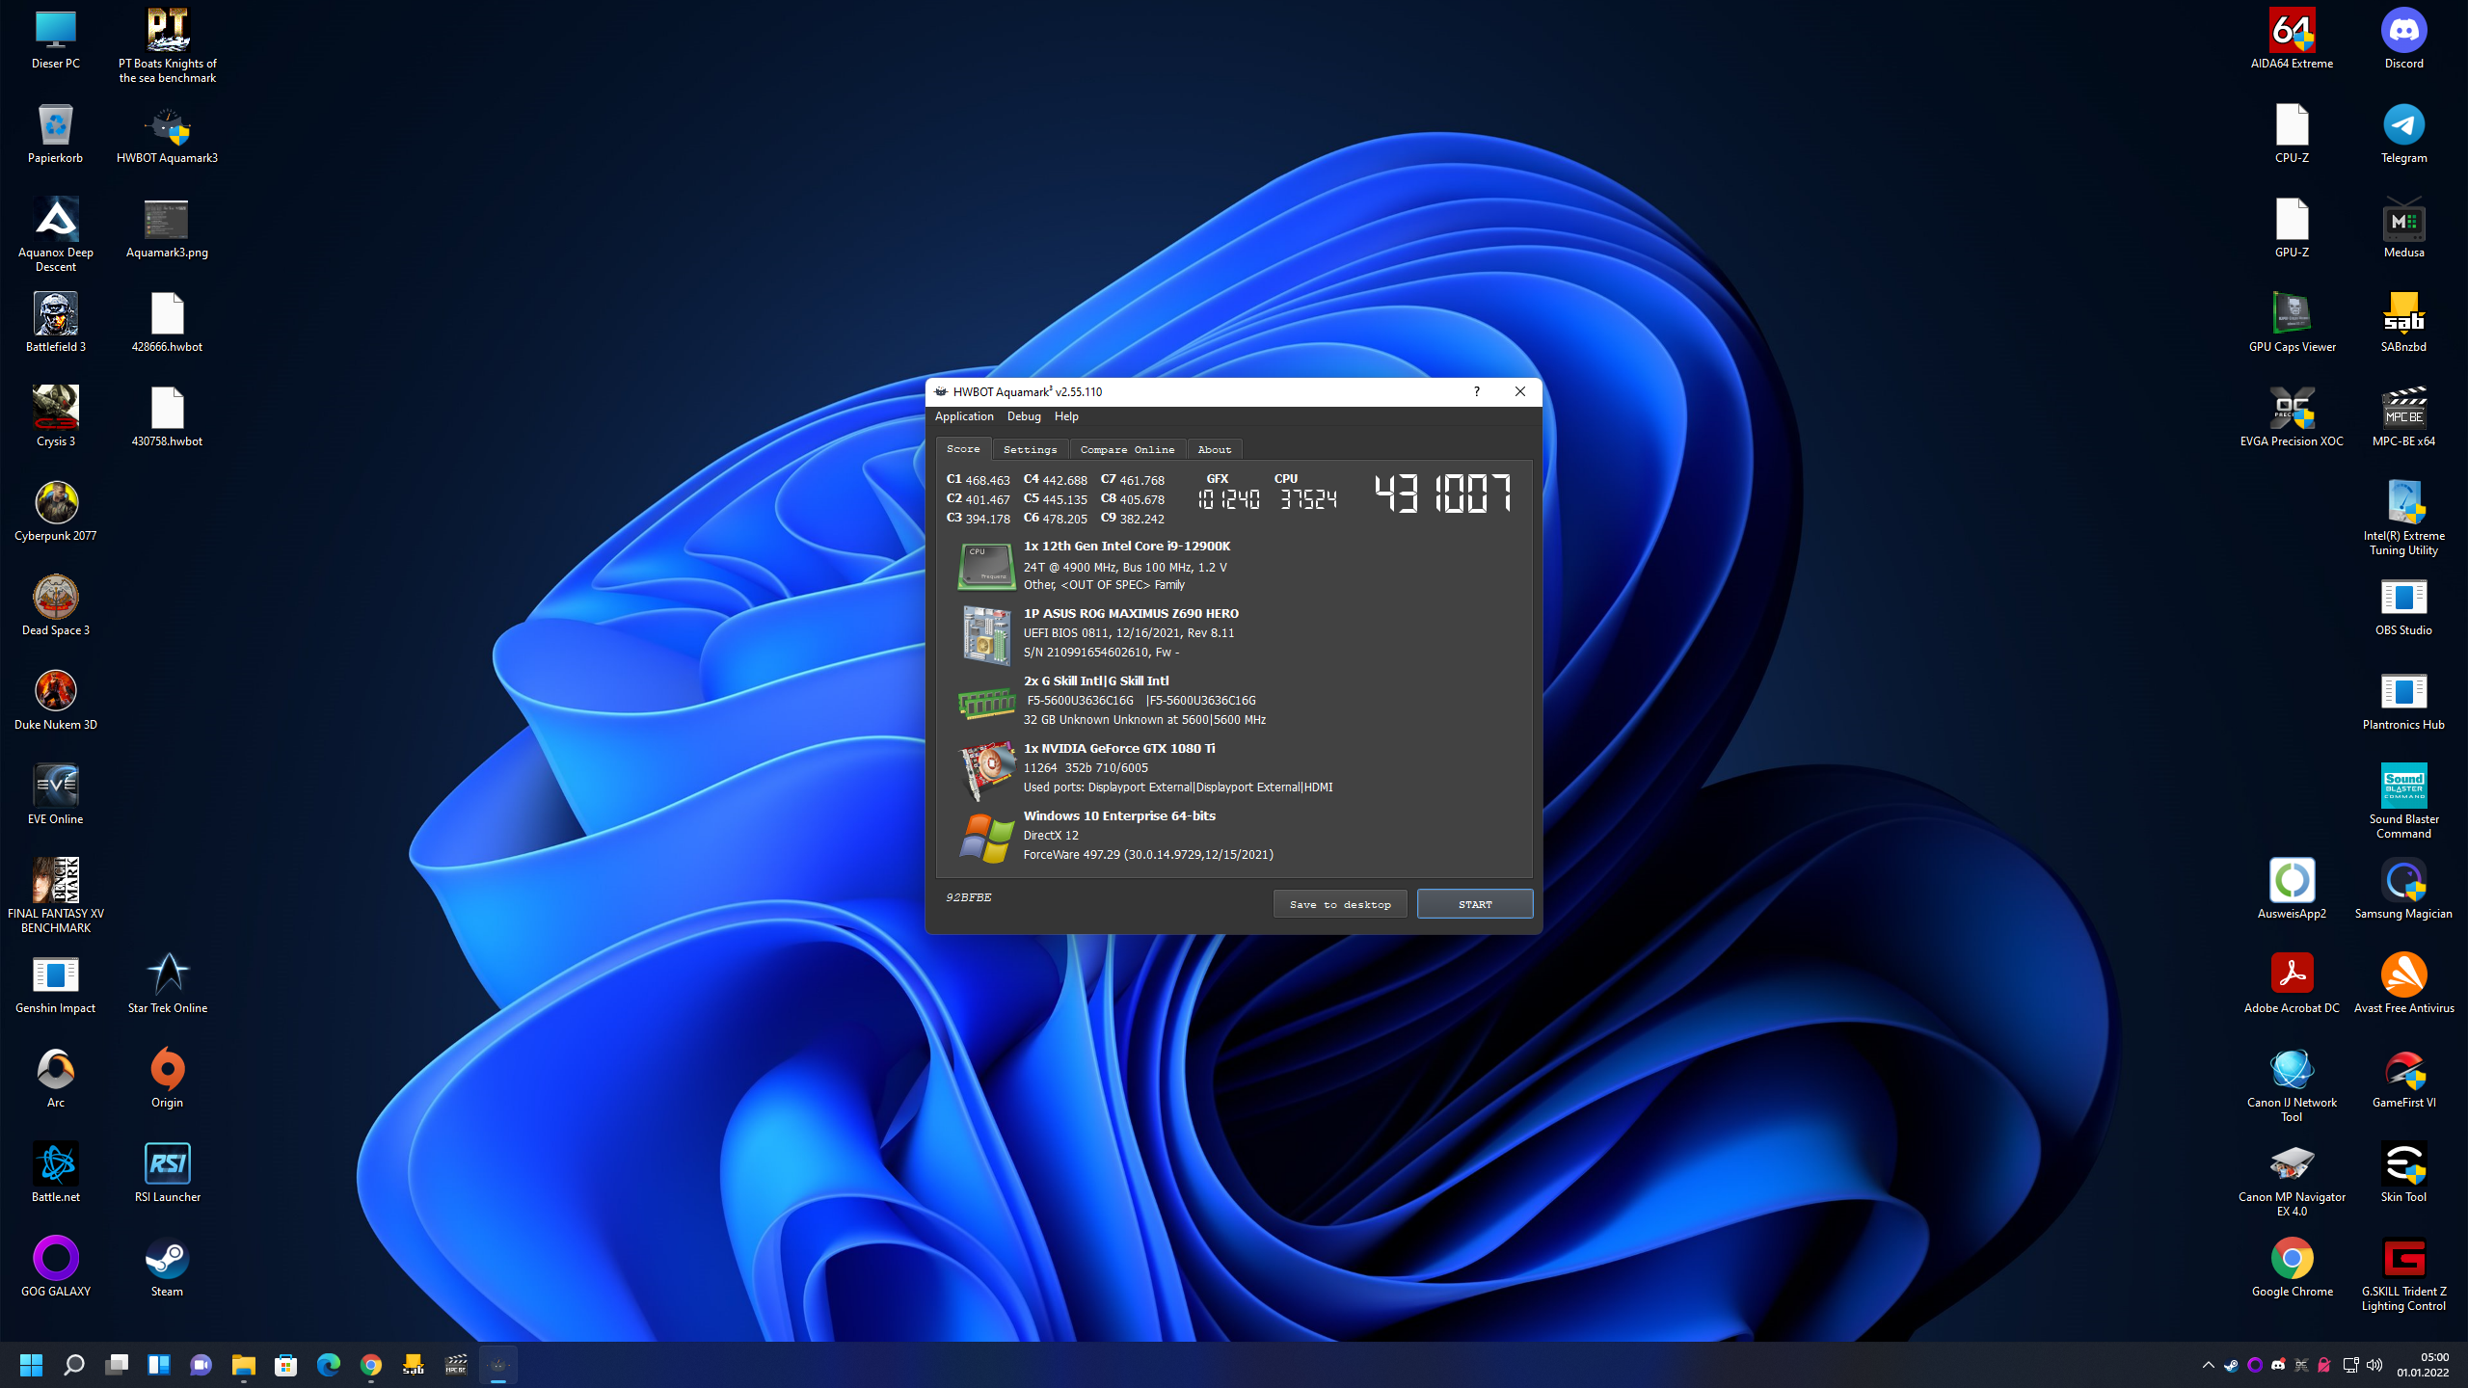Screen dimensions: 2468x1388
Task: Open Medusa desktop shortcut
Action: pos(2403,229)
